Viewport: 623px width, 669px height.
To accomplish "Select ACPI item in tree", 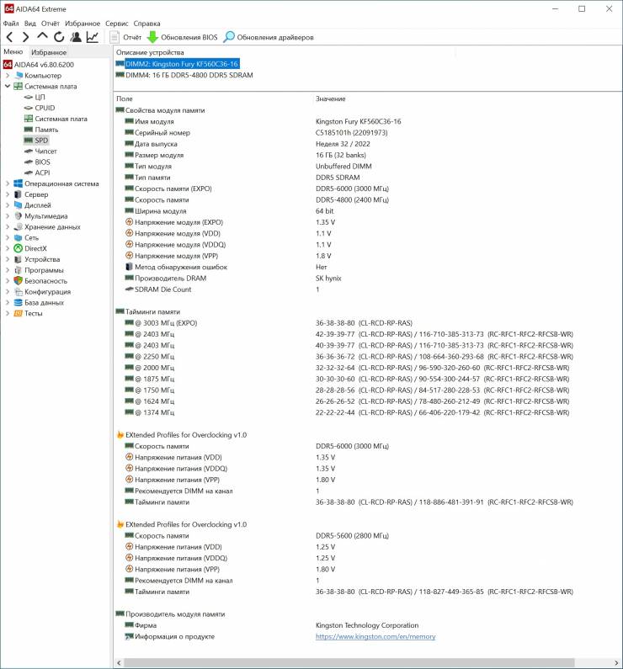I will pyautogui.click(x=42, y=173).
